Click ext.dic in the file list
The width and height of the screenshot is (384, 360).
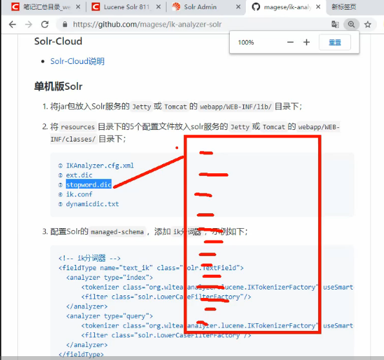point(79,175)
